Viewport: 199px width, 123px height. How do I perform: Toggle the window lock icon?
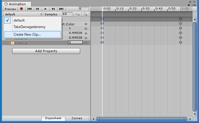pyautogui.click(x=189, y=5)
